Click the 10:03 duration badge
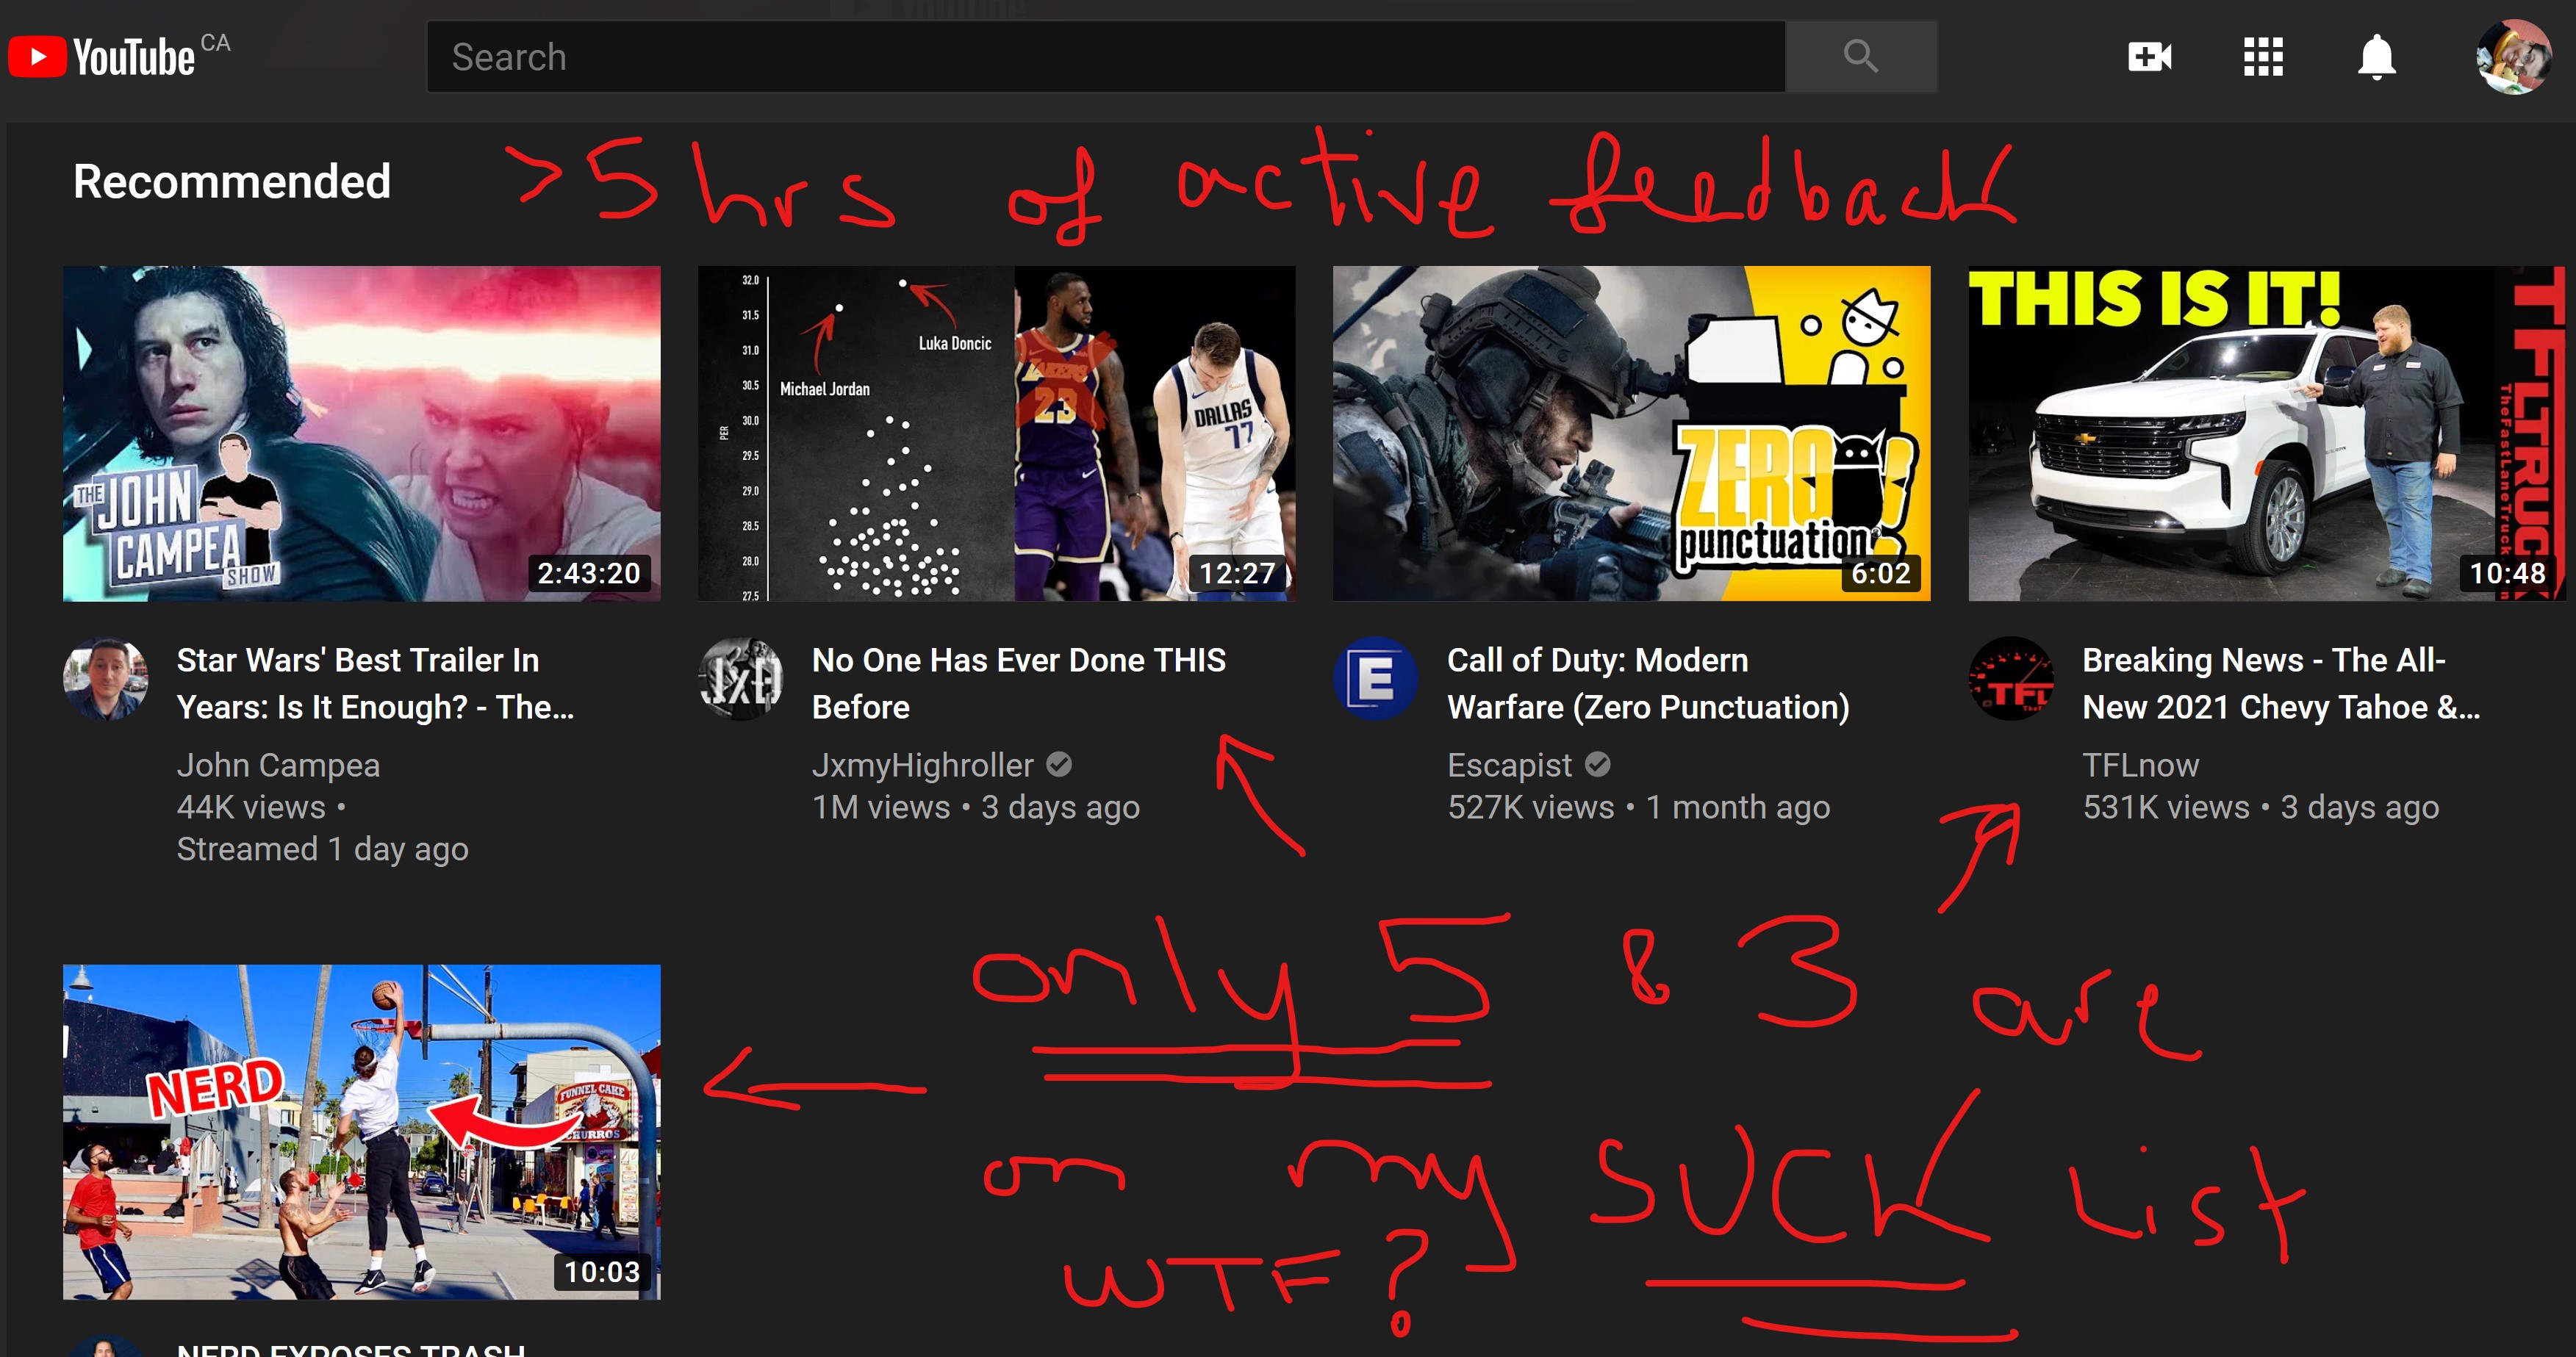This screenshot has width=2576, height=1357. point(601,1272)
